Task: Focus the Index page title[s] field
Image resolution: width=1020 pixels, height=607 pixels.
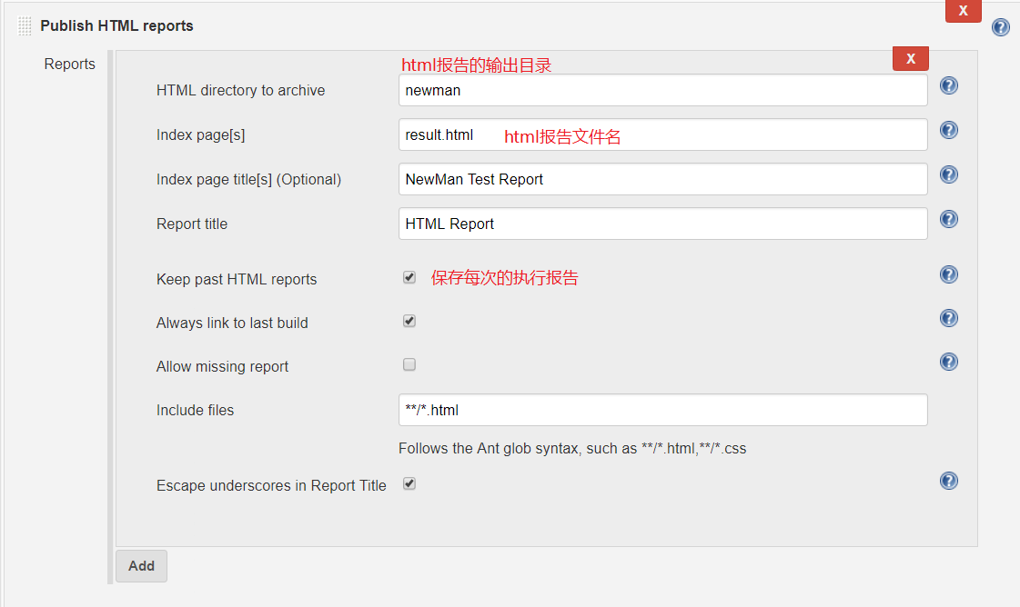Action: pos(663,179)
